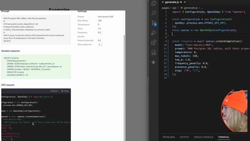
Task: Click the Top p value 1.0
Action: 99,29
